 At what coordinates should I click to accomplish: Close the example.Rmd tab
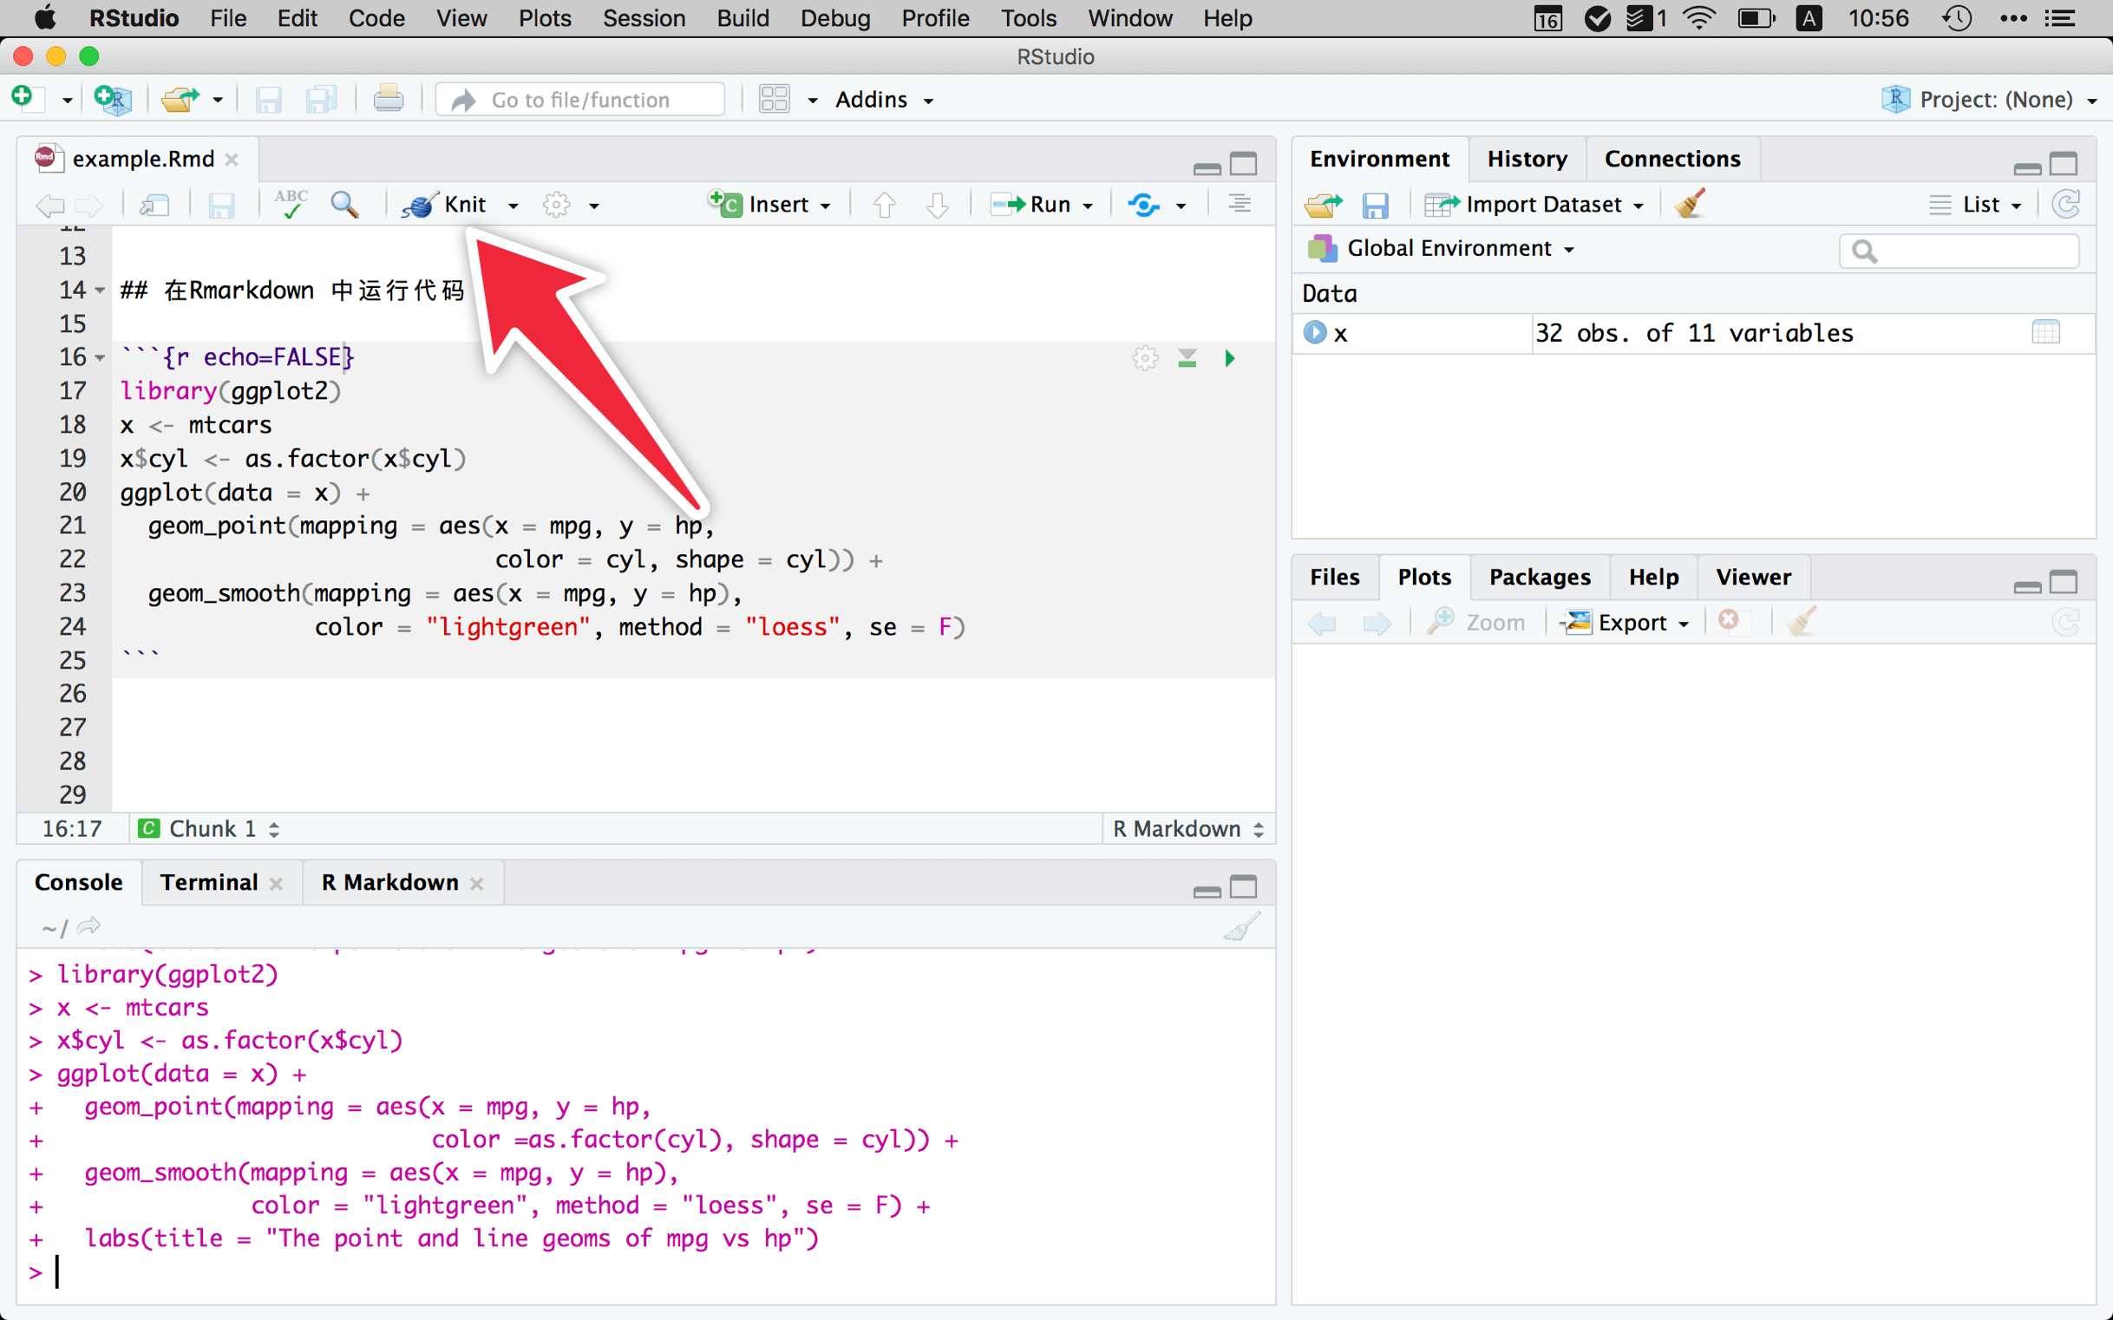point(232,160)
